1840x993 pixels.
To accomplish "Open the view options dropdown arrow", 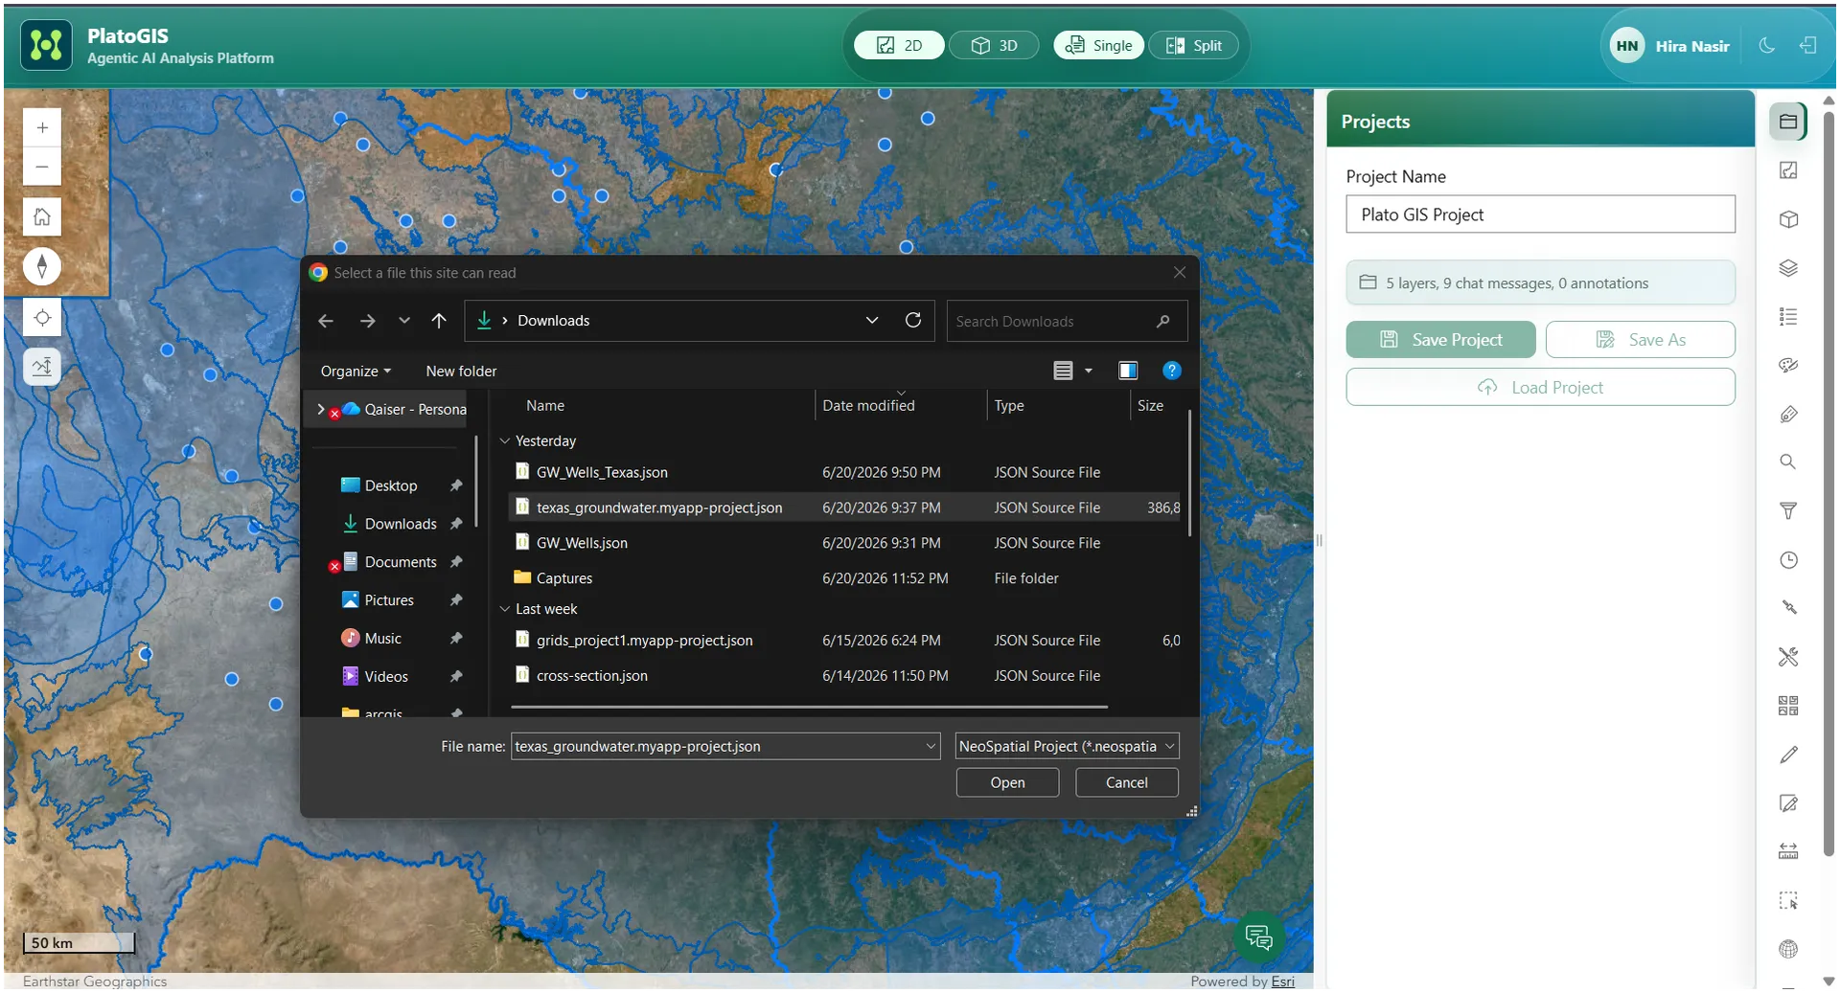I will coord(1088,371).
